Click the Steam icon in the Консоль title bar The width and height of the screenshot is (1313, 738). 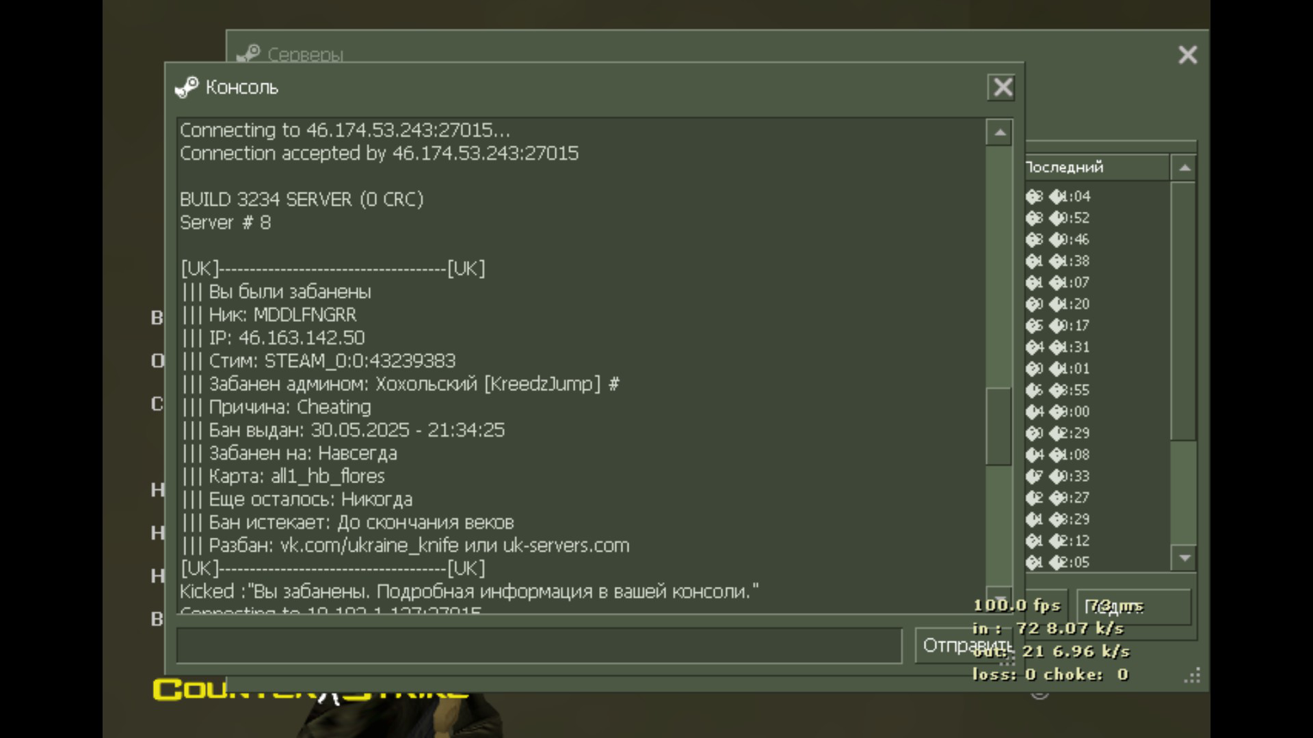[187, 87]
